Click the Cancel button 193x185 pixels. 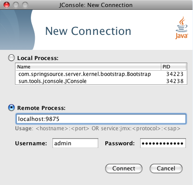click(x=166, y=168)
